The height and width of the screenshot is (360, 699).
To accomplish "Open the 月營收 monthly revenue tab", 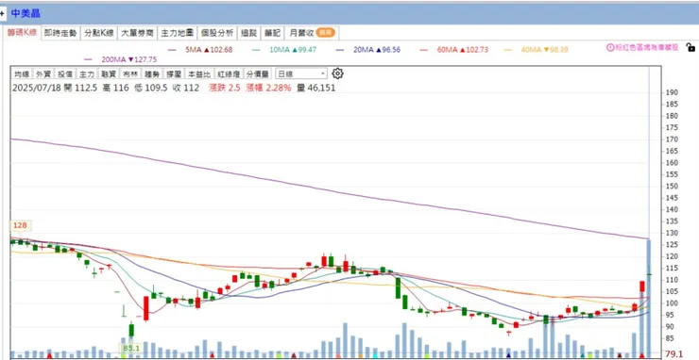I will [312, 33].
